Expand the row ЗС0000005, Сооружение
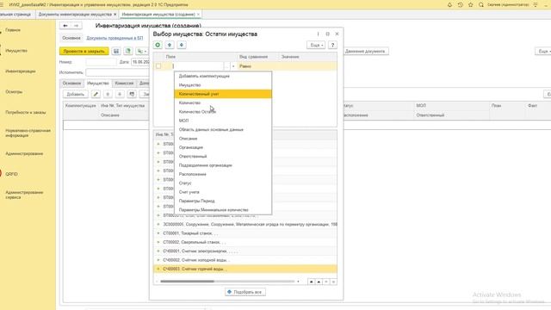551x310 pixels. click(158, 224)
